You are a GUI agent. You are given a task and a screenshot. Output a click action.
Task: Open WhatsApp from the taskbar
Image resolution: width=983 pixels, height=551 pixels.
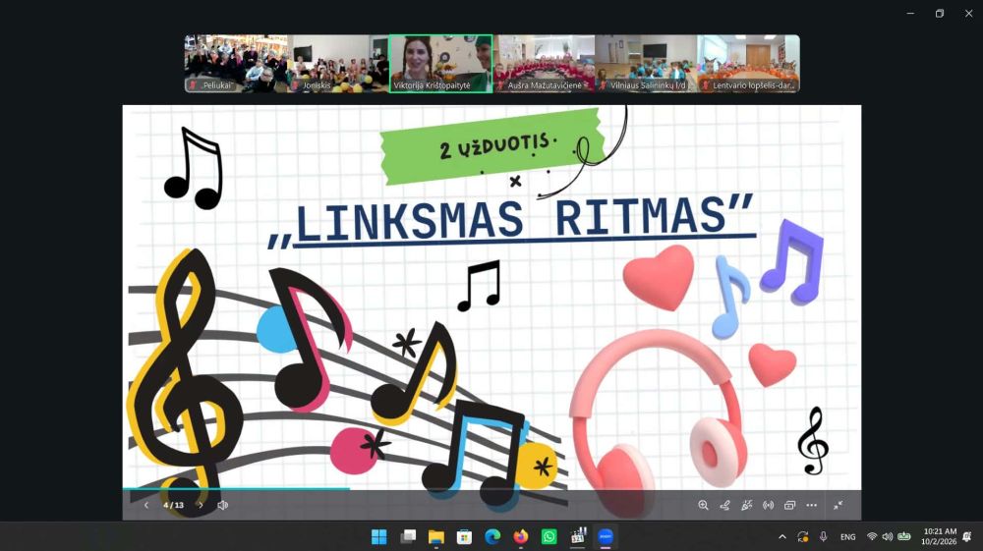pyautogui.click(x=549, y=536)
